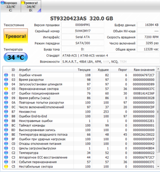The image size is (160, 172).
Task: Click blue status icon of Неисправимые ошибки row
Action: point(6,121)
